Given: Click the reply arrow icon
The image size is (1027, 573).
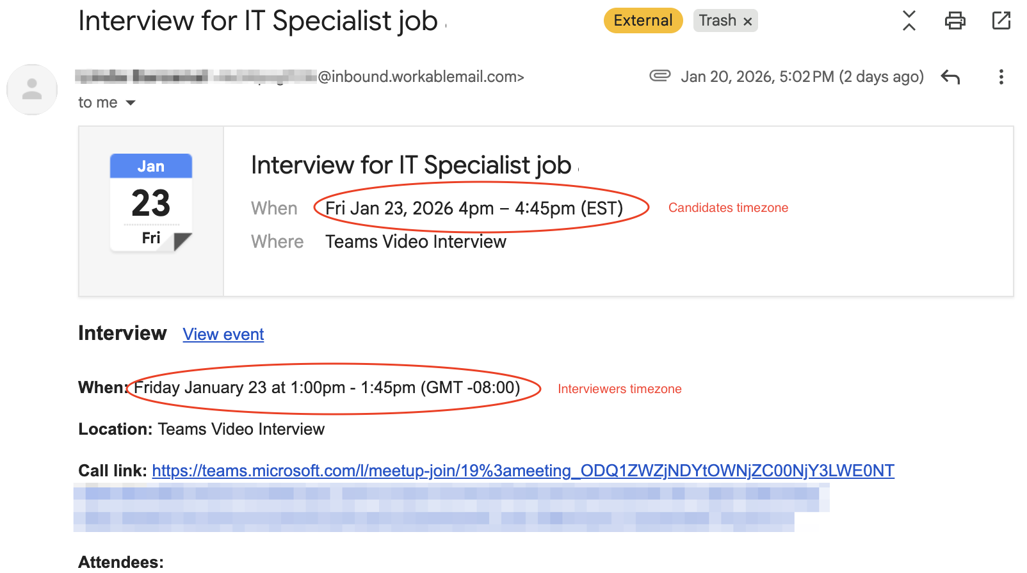Looking at the screenshot, I should tap(951, 77).
